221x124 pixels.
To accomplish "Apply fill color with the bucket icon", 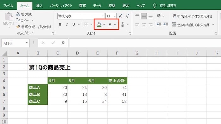I will click(99, 25).
